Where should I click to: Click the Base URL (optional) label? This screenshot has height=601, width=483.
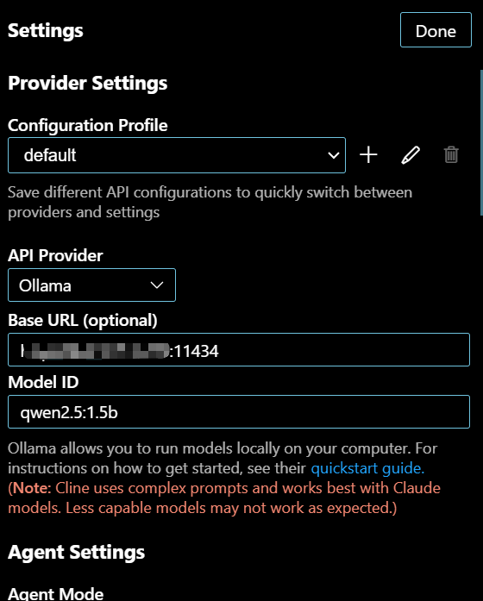[83, 321]
